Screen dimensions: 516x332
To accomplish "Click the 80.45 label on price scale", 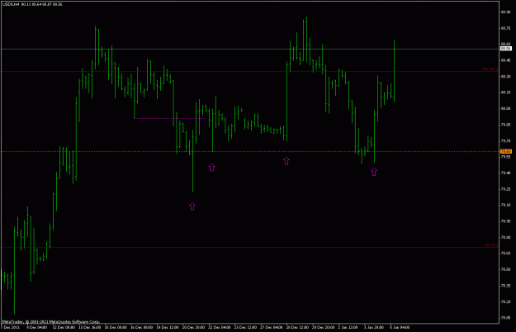I will click(x=505, y=60).
